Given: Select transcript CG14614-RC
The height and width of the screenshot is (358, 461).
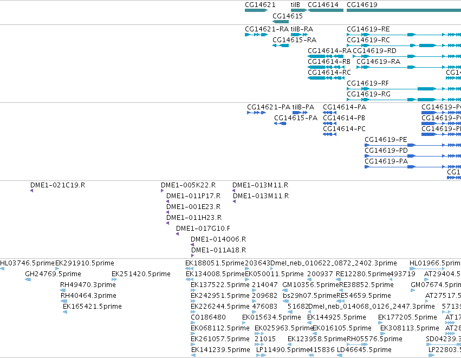Looking at the screenshot, I should [329, 73].
